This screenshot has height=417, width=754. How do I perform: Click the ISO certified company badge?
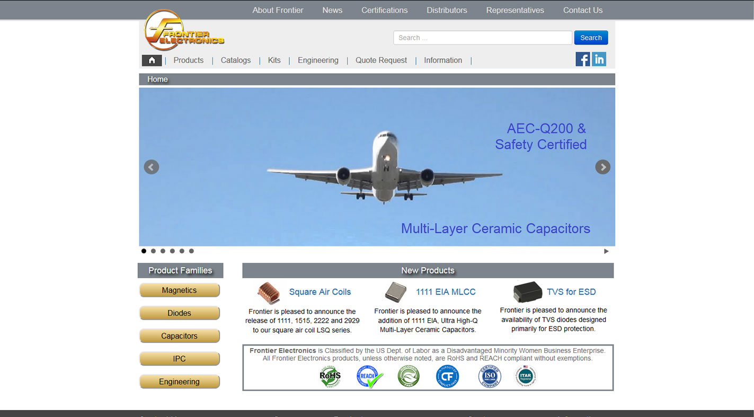pos(490,377)
